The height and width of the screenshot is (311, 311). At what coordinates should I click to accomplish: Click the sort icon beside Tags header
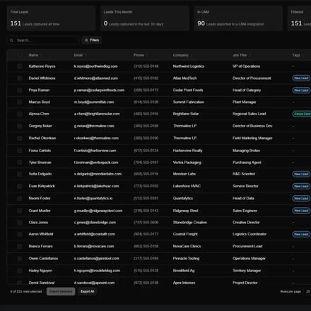click(x=303, y=55)
